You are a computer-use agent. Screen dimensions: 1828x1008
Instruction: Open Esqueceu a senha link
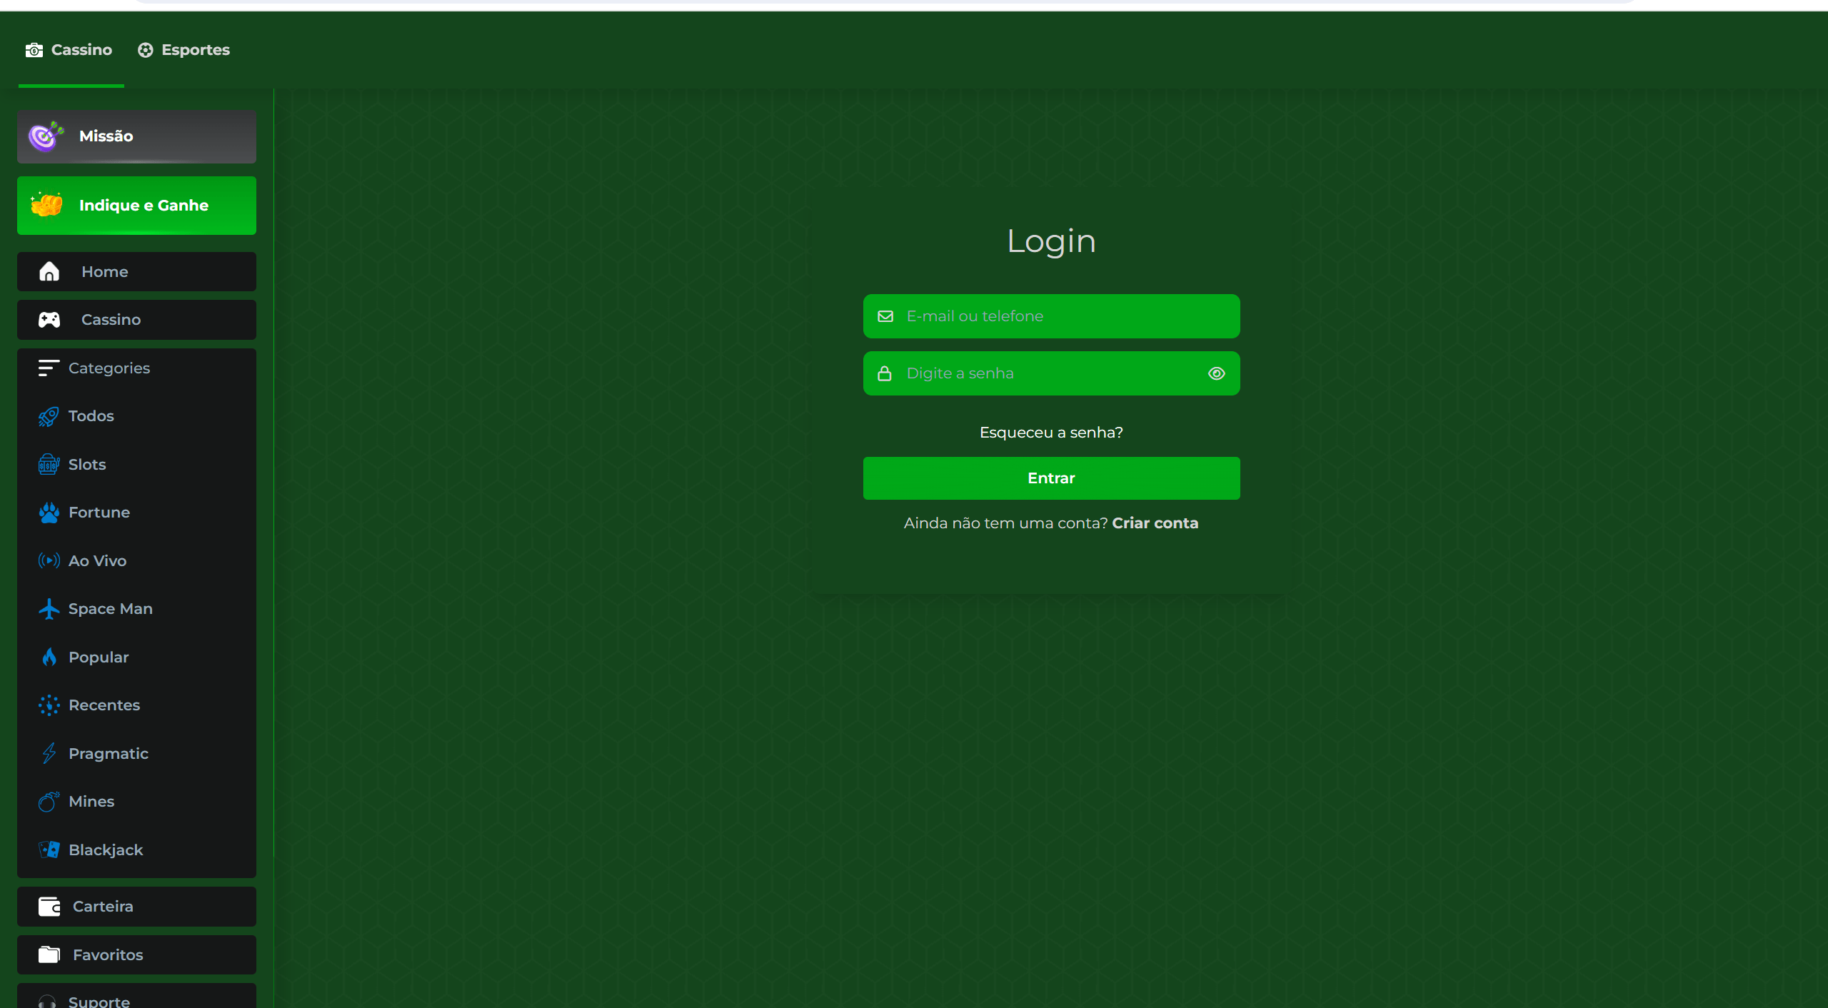1050,433
